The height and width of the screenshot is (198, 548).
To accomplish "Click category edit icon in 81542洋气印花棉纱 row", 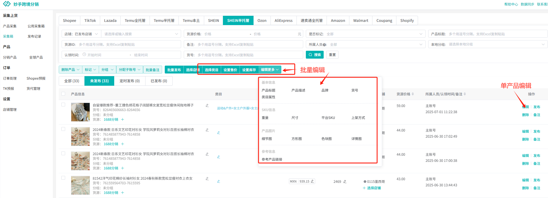I will pyautogui.click(x=218, y=181).
